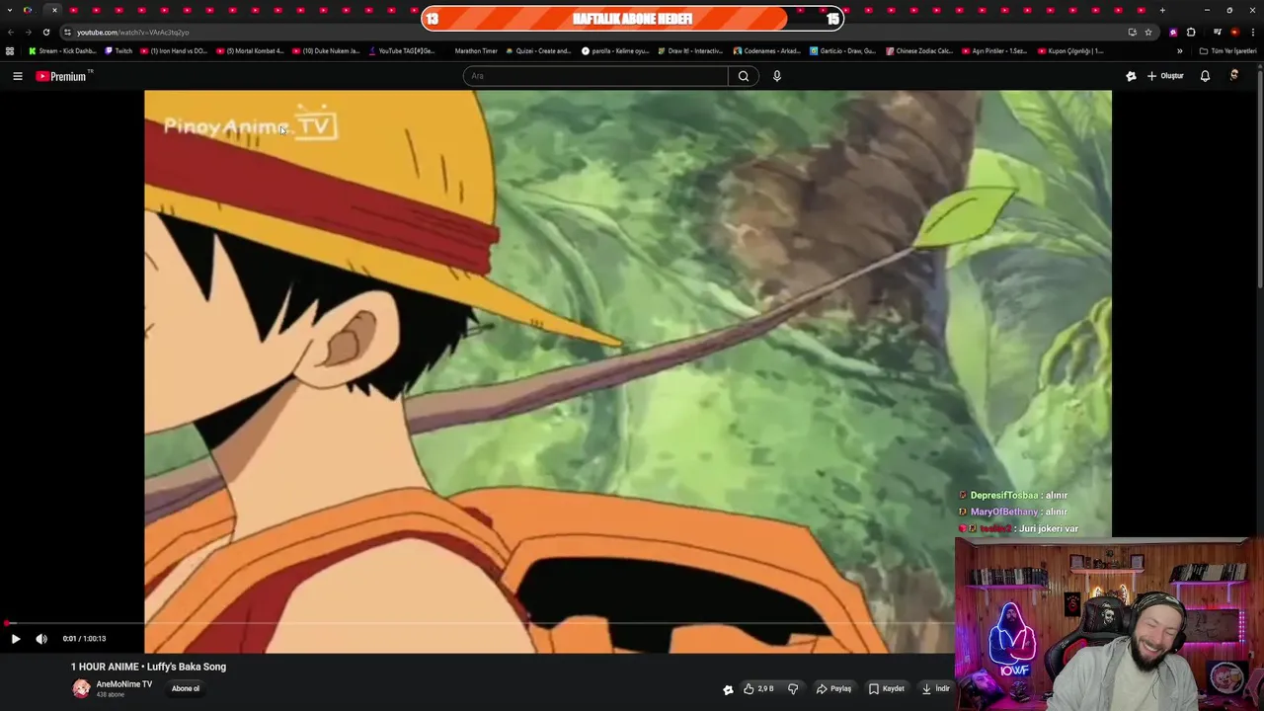Open the pinned purple extension icon
The width and height of the screenshot is (1264, 711).
(x=1173, y=32)
